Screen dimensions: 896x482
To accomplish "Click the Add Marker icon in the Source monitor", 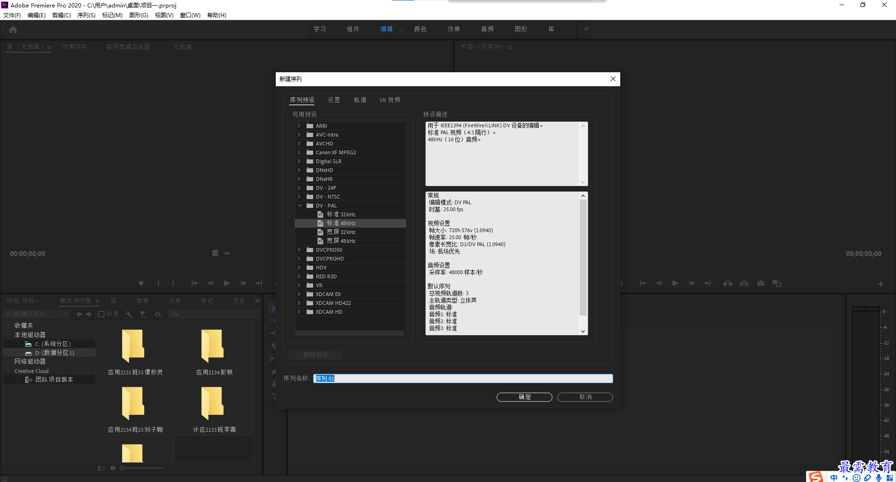I will click(x=141, y=283).
